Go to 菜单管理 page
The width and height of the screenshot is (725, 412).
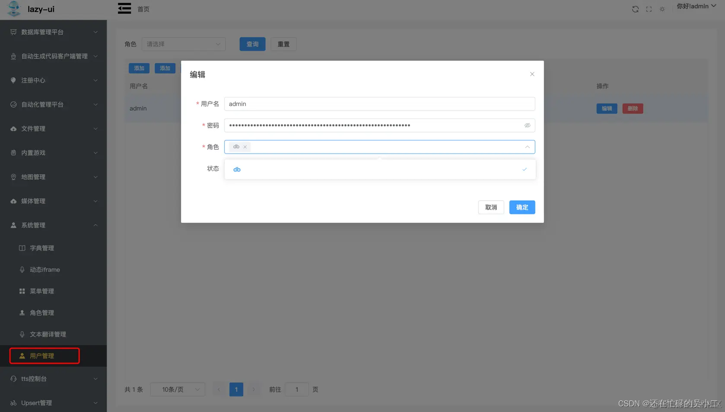tap(54, 291)
